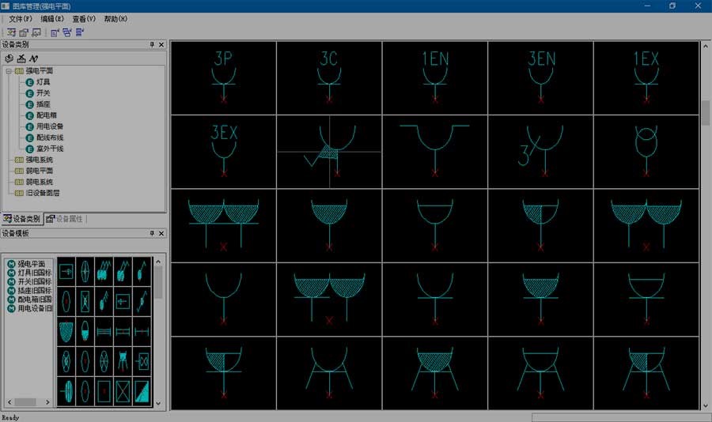Click the last blue main toolbar icon
Viewport: 712px width, 422px height.
[80, 32]
